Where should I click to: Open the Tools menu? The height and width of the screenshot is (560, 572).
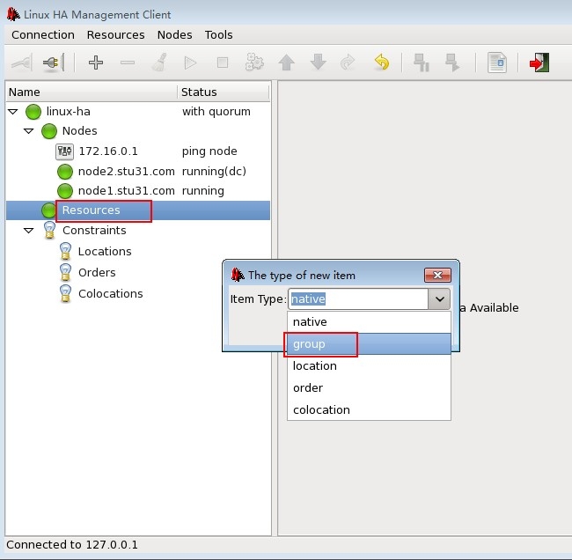pos(218,34)
